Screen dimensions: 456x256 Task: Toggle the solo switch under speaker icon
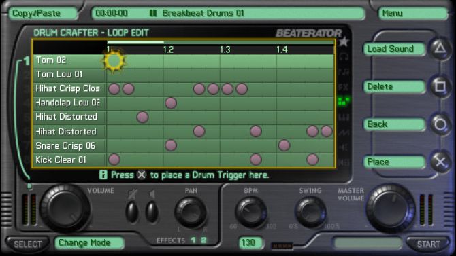click(x=152, y=212)
